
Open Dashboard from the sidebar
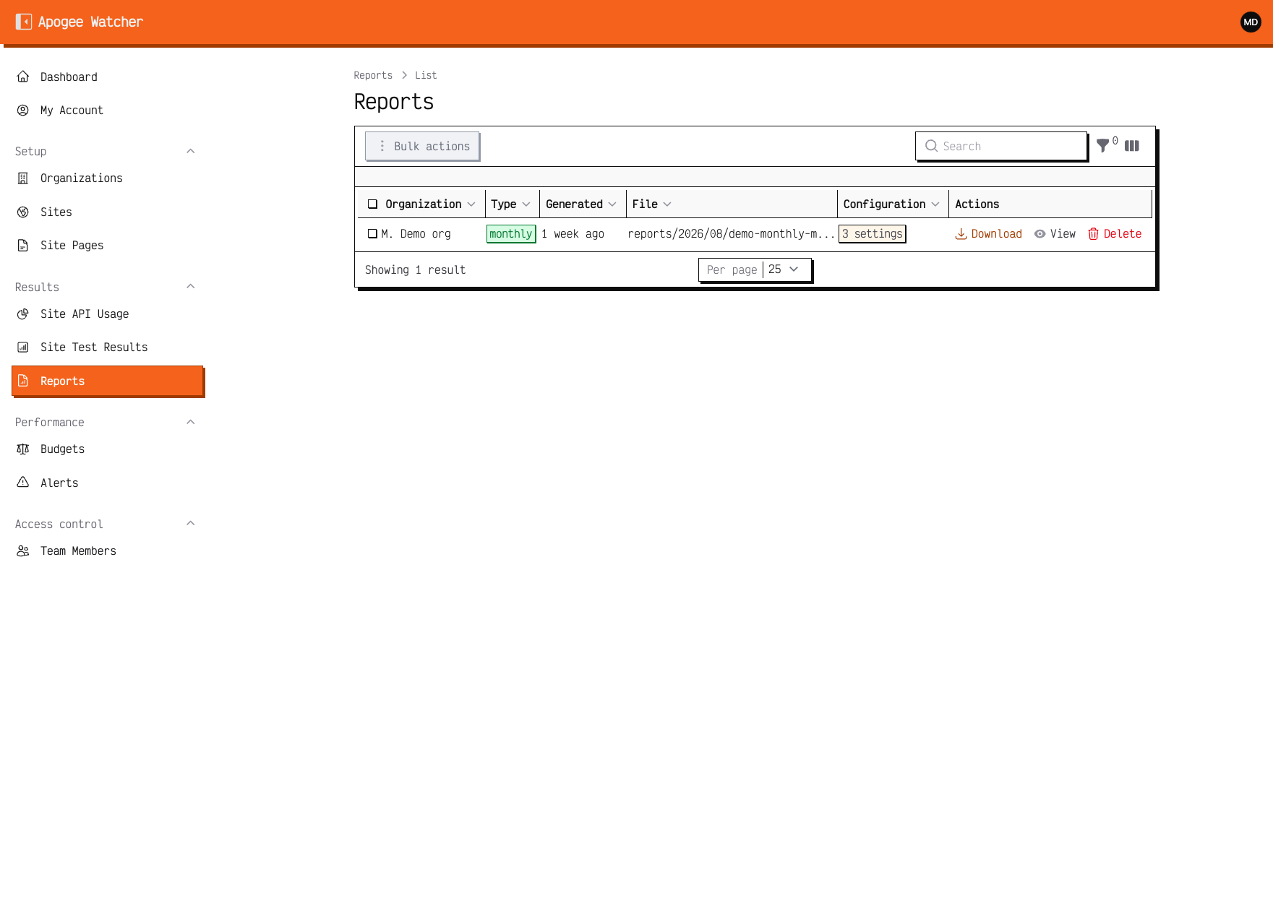107,77
